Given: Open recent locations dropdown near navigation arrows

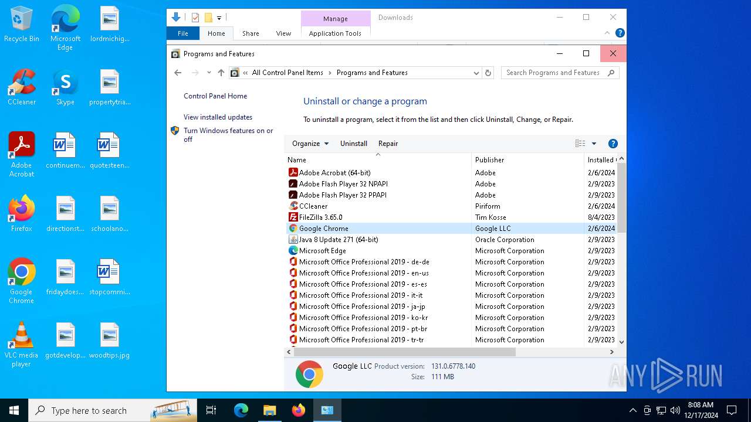Looking at the screenshot, I should point(209,73).
